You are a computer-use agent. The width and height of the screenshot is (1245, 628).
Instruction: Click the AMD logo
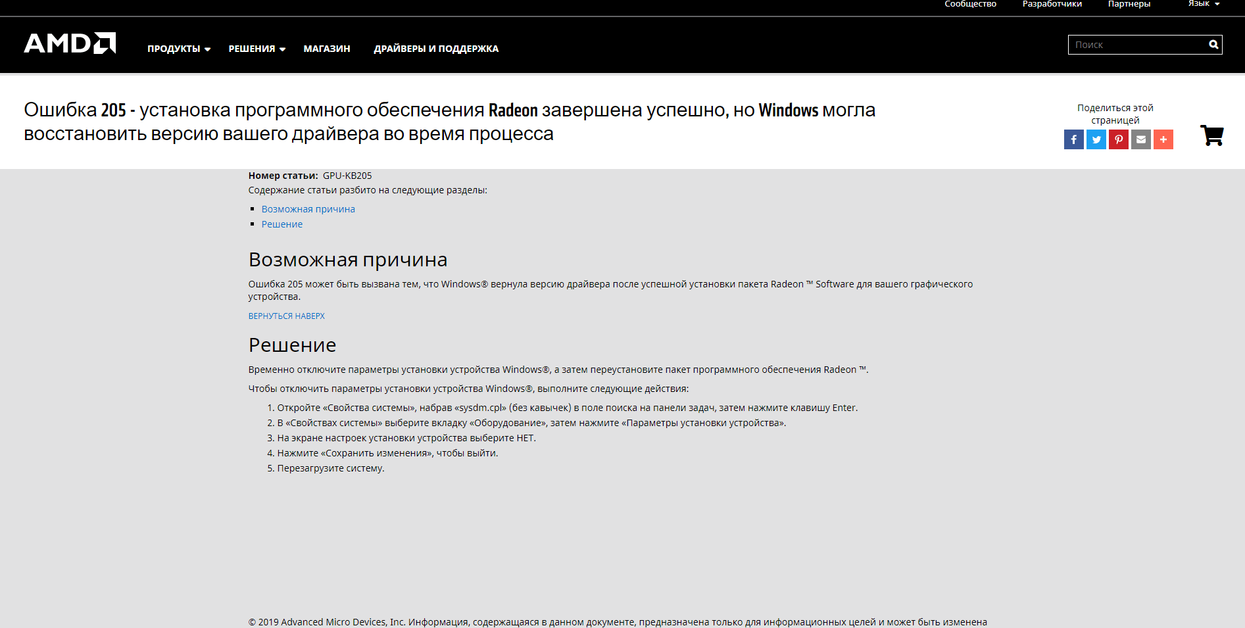(70, 43)
